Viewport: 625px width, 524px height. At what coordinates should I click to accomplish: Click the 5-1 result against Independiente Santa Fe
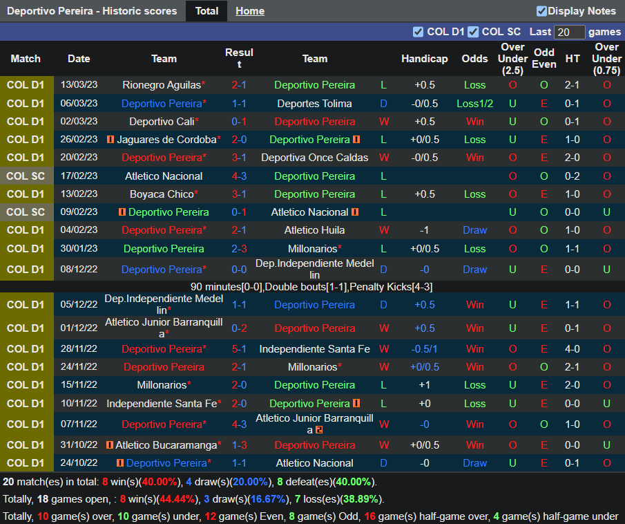tap(239, 349)
